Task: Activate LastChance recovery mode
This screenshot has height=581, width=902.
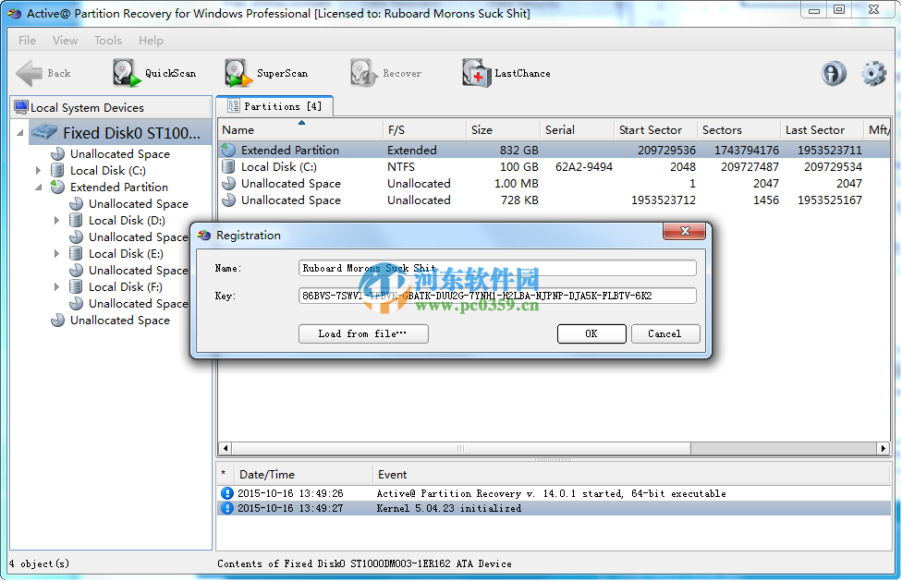Action: pos(506,72)
